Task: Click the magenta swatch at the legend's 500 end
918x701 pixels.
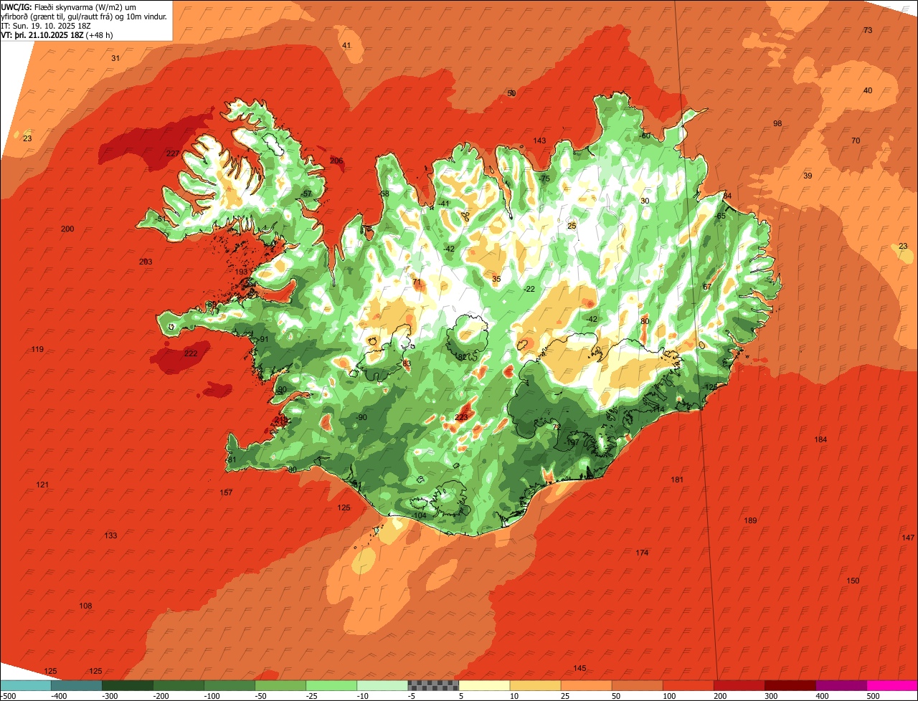Action: [892, 685]
